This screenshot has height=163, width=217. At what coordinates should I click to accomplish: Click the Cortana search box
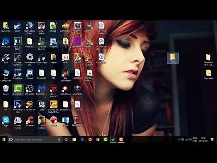pyautogui.click(x=35, y=139)
